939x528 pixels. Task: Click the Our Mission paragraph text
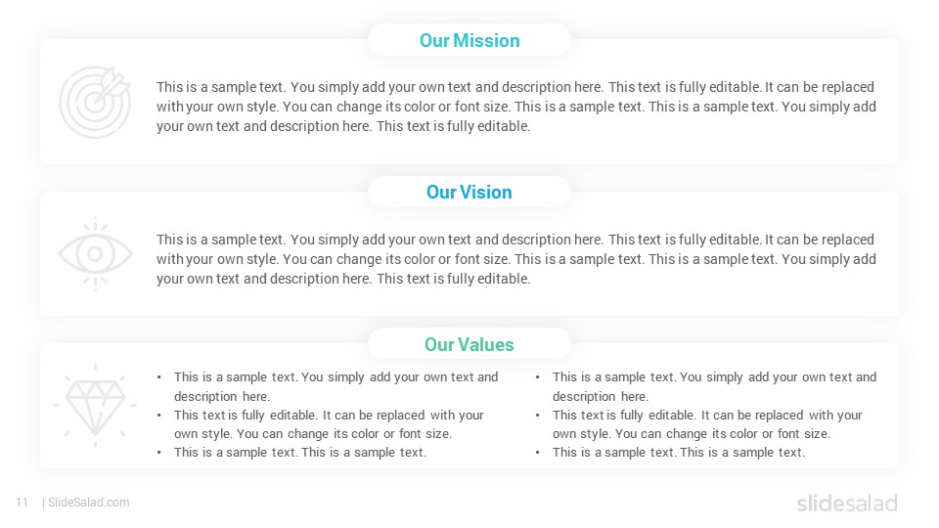tap(516, 107)
